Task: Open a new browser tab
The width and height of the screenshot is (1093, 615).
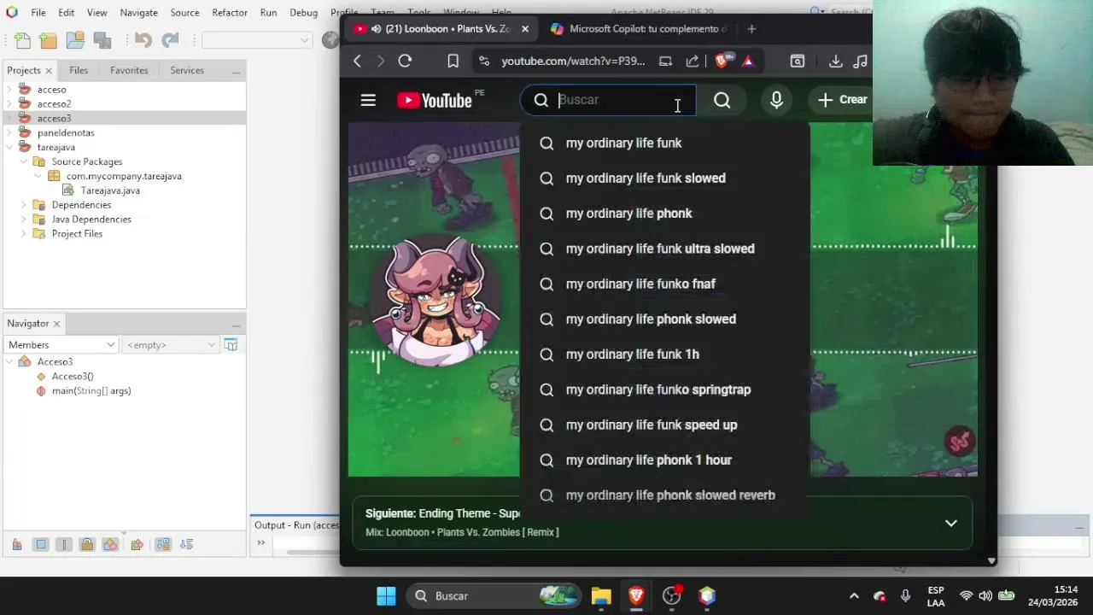Action: 751,29
